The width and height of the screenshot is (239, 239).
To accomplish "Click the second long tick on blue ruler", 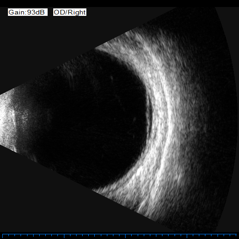I will click(x=64, y=236).
